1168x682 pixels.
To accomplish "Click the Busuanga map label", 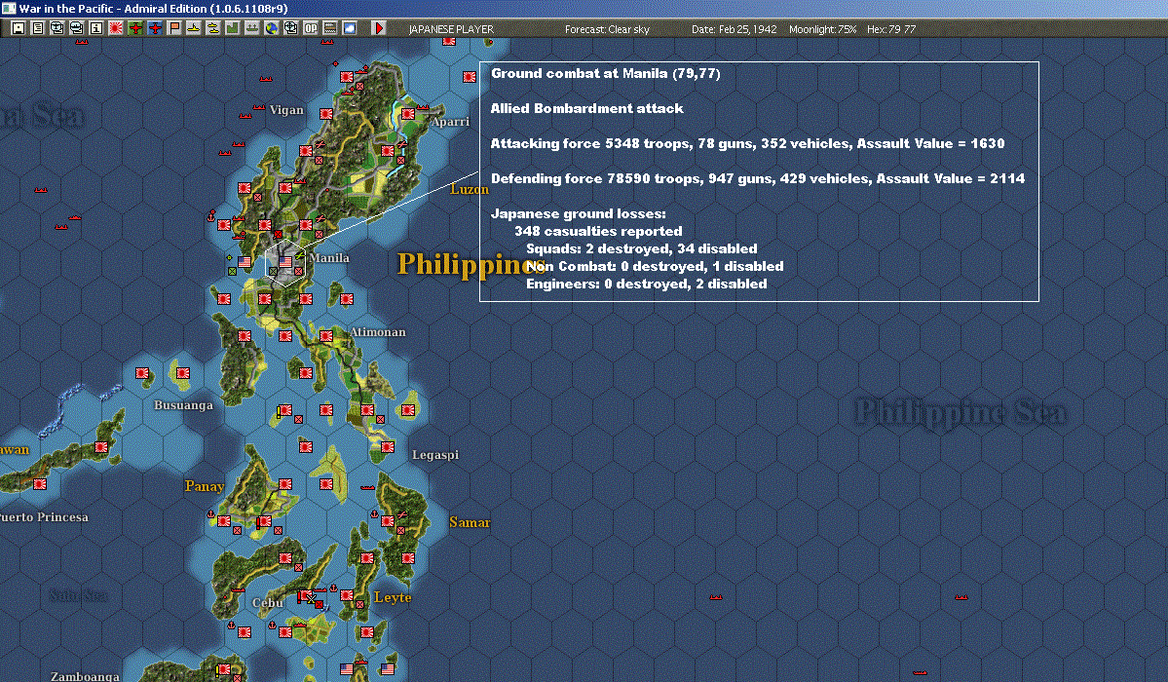I will [183, 405].
